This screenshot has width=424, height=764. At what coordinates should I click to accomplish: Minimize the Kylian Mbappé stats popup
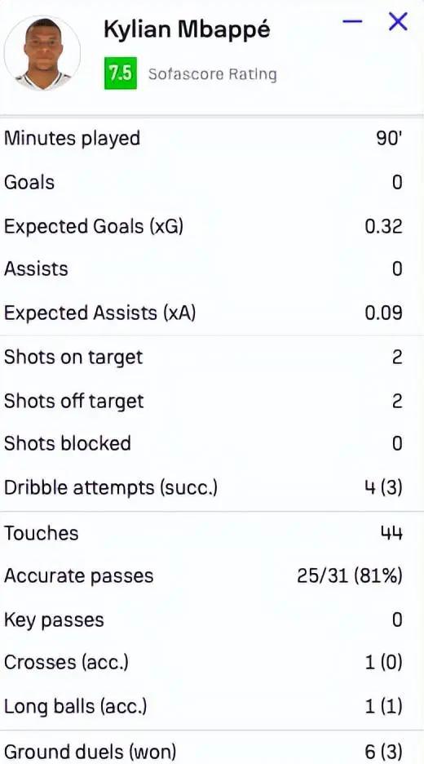[352, 21]
